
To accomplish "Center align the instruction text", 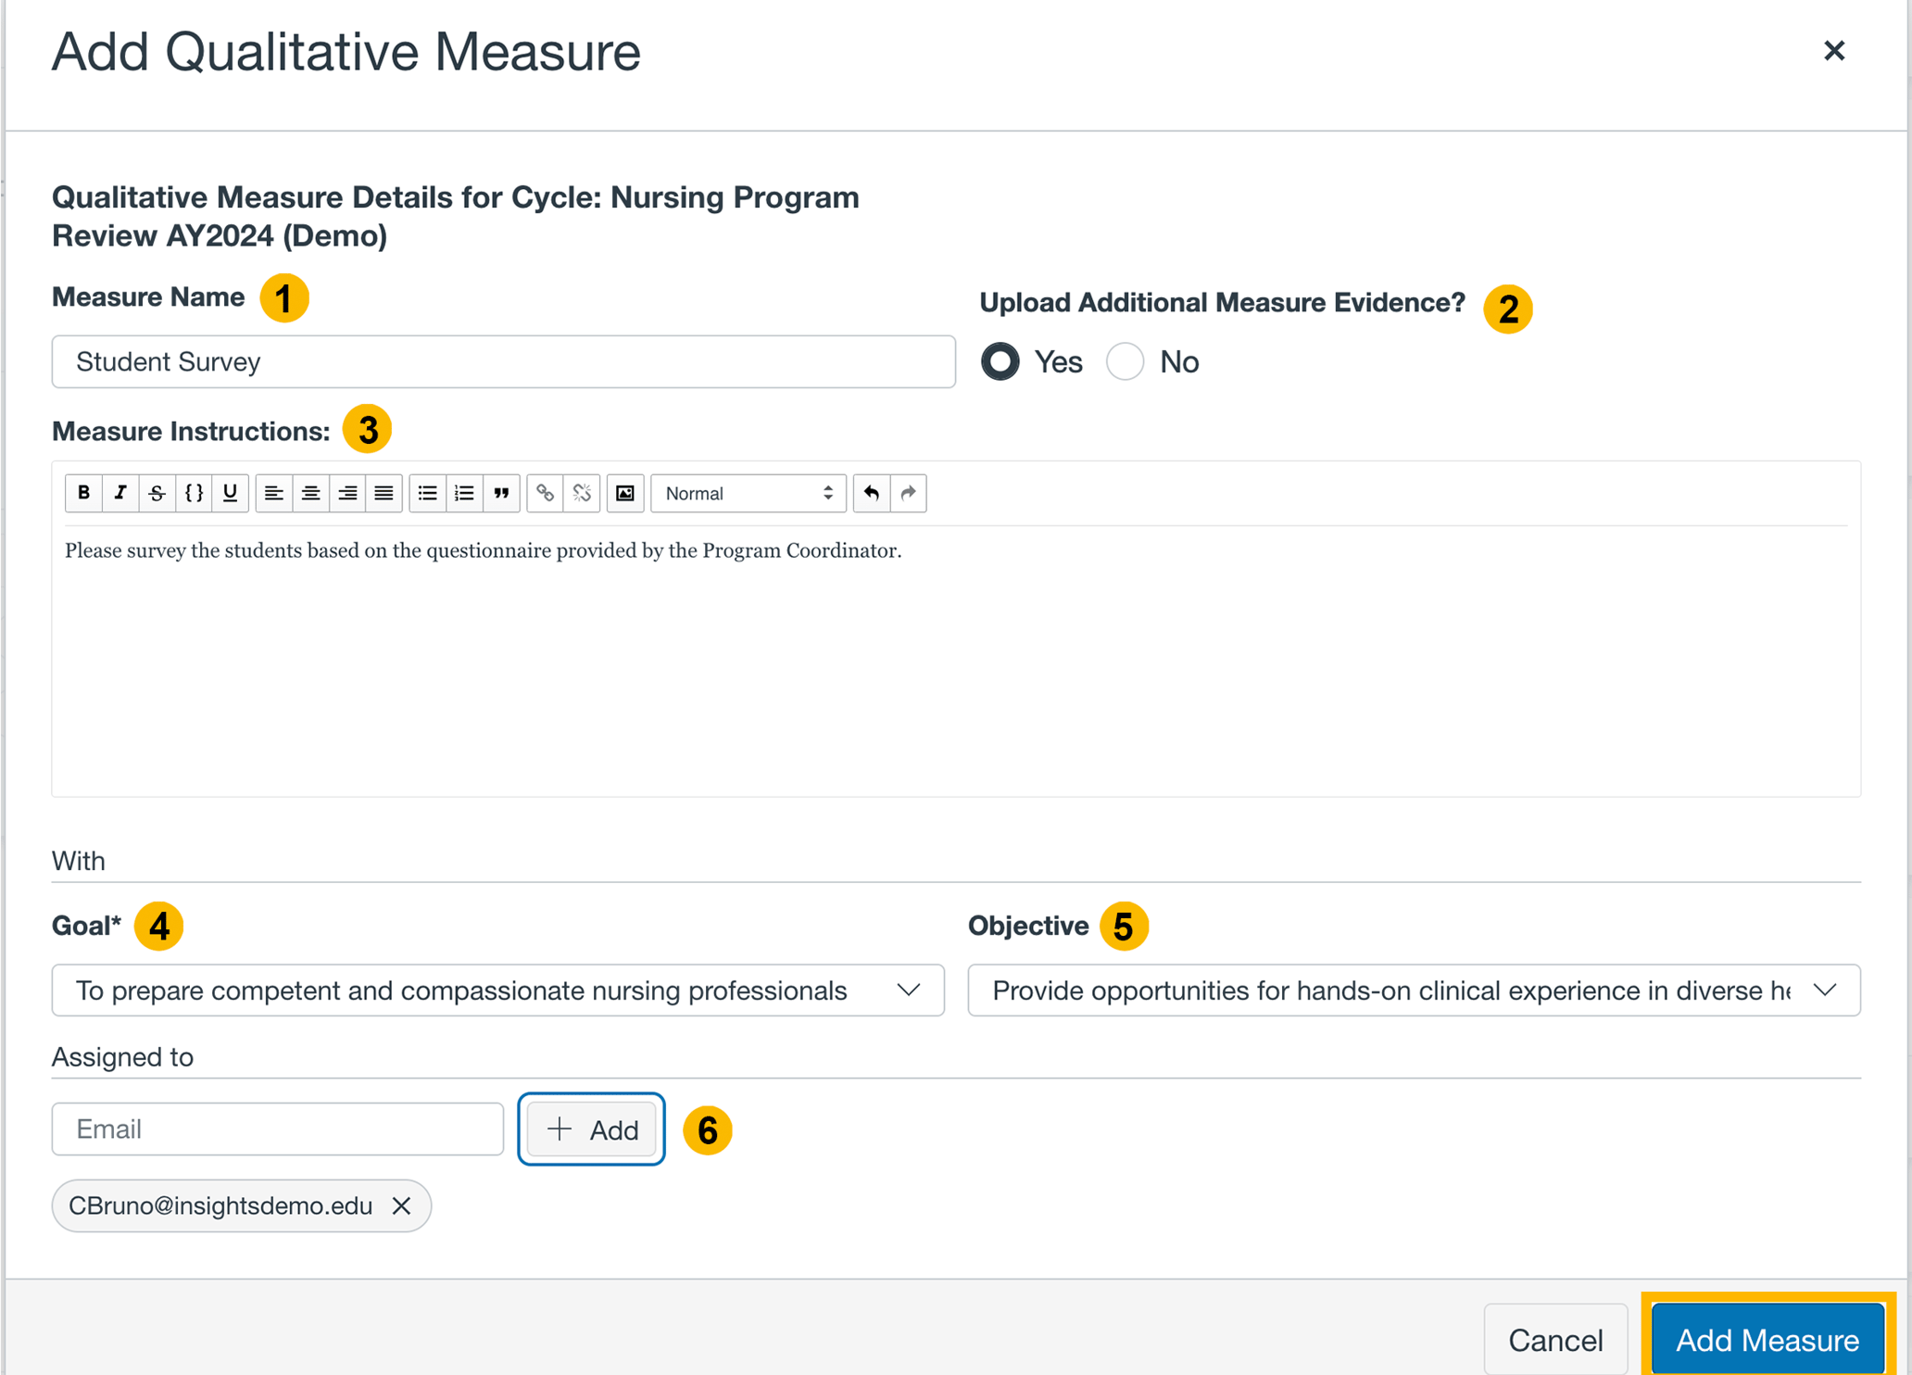I will click(x=311, y=493).
